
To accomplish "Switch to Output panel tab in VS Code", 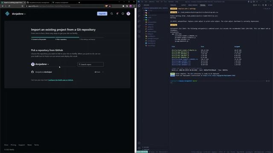I will coord(183,5).
